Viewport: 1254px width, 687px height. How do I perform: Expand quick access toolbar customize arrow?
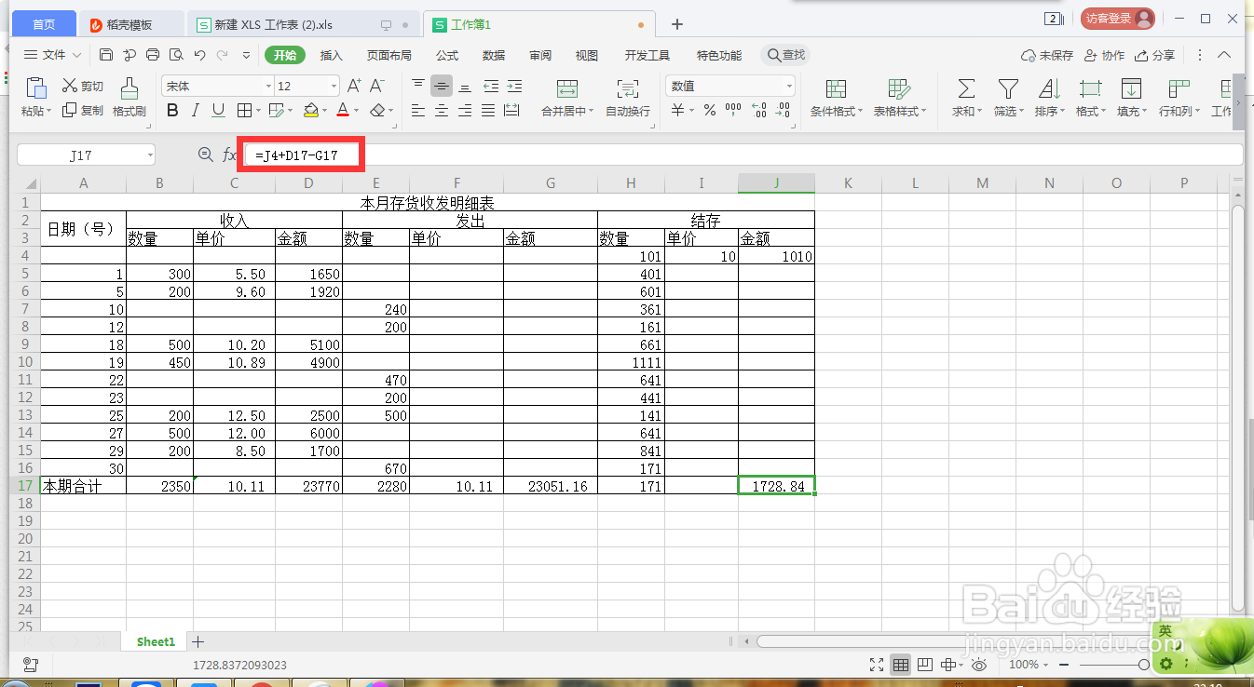(247, 55)
